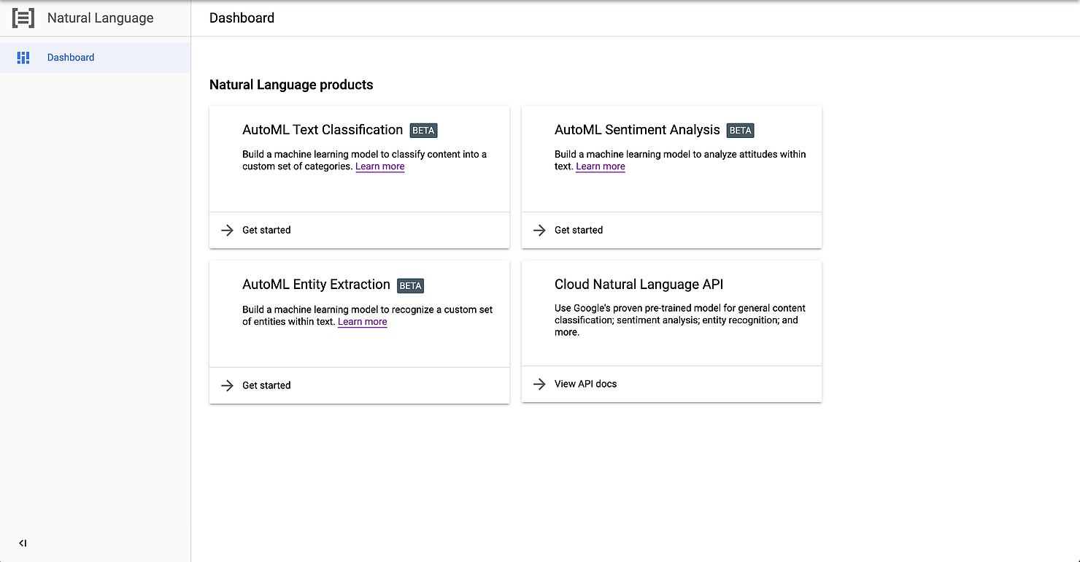Open Learn more link for Sentiment Analysis
Image resolution: width=1080 pixels, height=562 pixels.
601,166
